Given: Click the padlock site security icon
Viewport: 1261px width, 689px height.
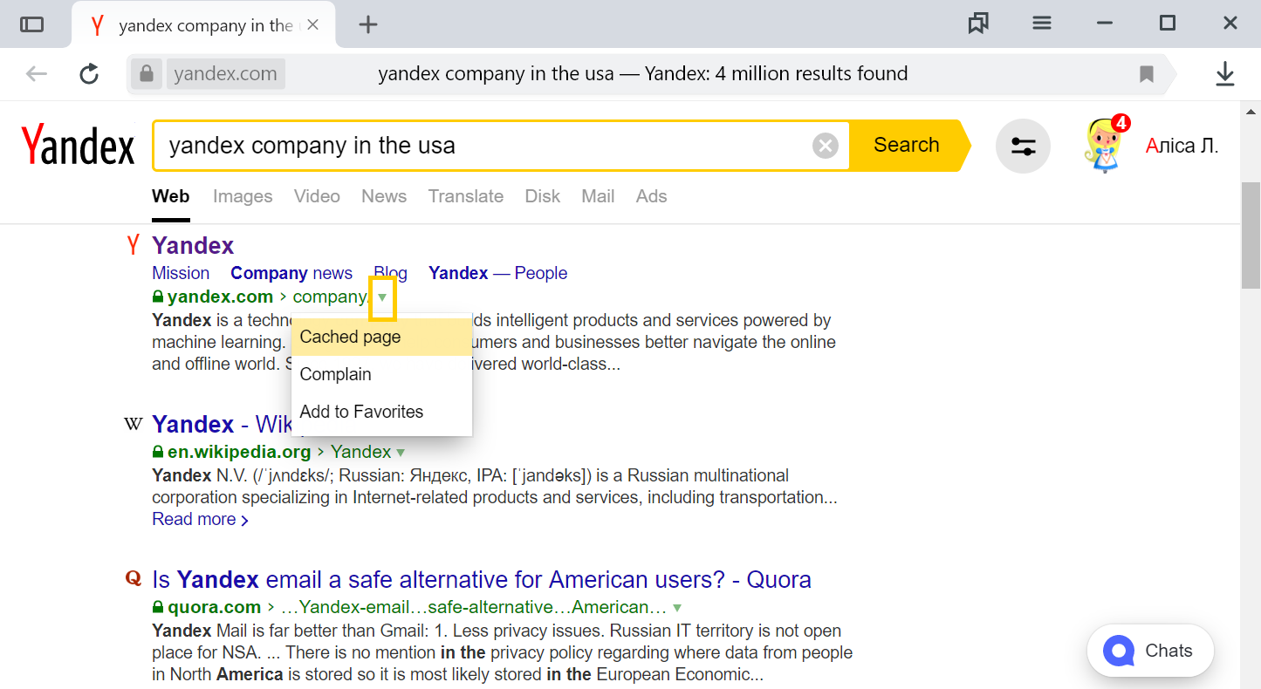Looking at the screenshot, I should (x=147, y=73).
